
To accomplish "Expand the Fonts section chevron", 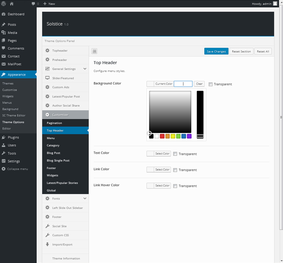I will coord(85,198).
